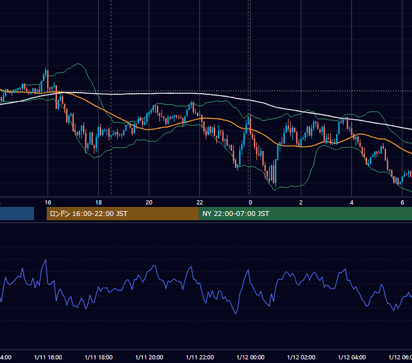Image resolution: width=412 pixels, height=363 pixels.
Task: Click the 22 hour label on chart axis
Action: point(200,203)
